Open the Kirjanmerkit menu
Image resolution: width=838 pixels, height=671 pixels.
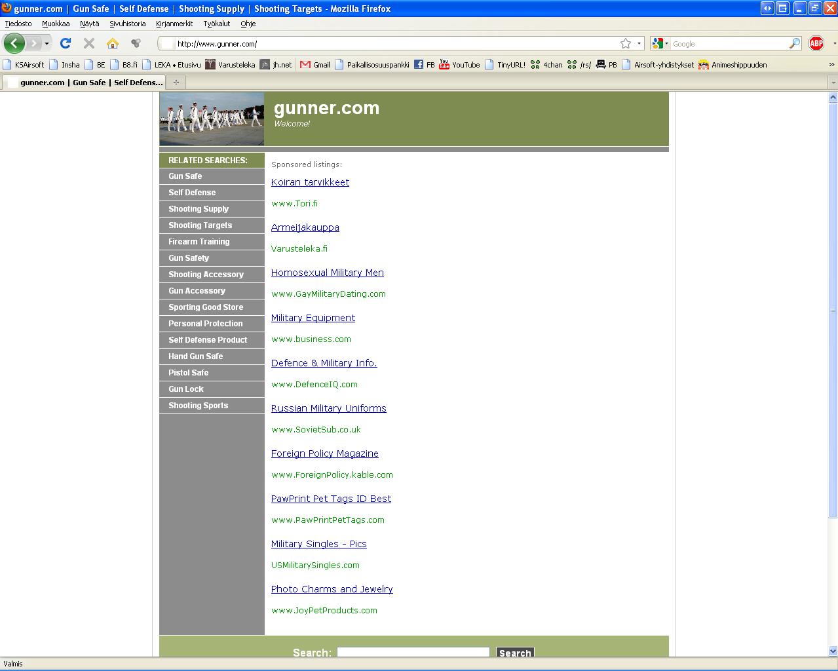click(x=174, y=24)
